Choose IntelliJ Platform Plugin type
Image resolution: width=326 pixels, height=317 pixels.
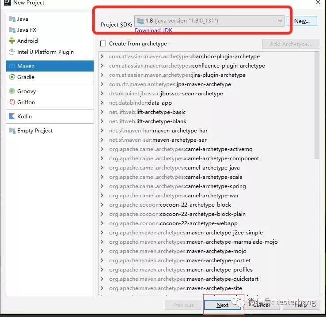50,52
